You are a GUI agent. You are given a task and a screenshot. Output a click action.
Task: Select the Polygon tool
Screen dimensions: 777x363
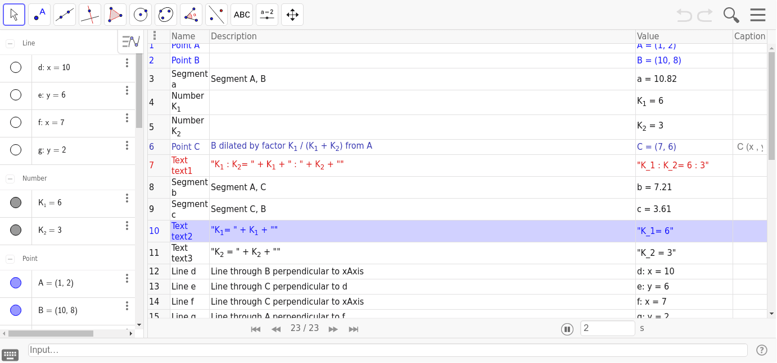(115, 15)
